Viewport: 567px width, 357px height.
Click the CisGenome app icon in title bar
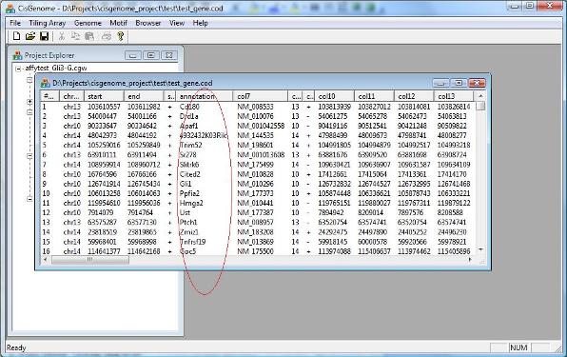[10, 8]
